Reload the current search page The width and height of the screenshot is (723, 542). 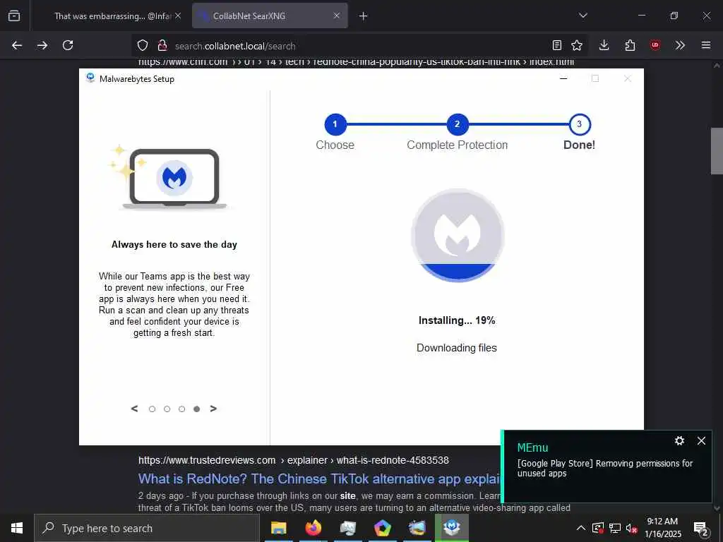coord(68,45)
